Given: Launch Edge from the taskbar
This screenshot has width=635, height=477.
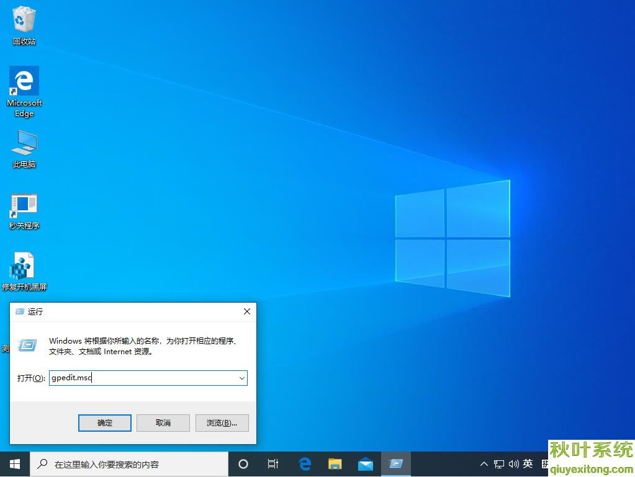Looking at the screenshot, I should coord(305,464).
